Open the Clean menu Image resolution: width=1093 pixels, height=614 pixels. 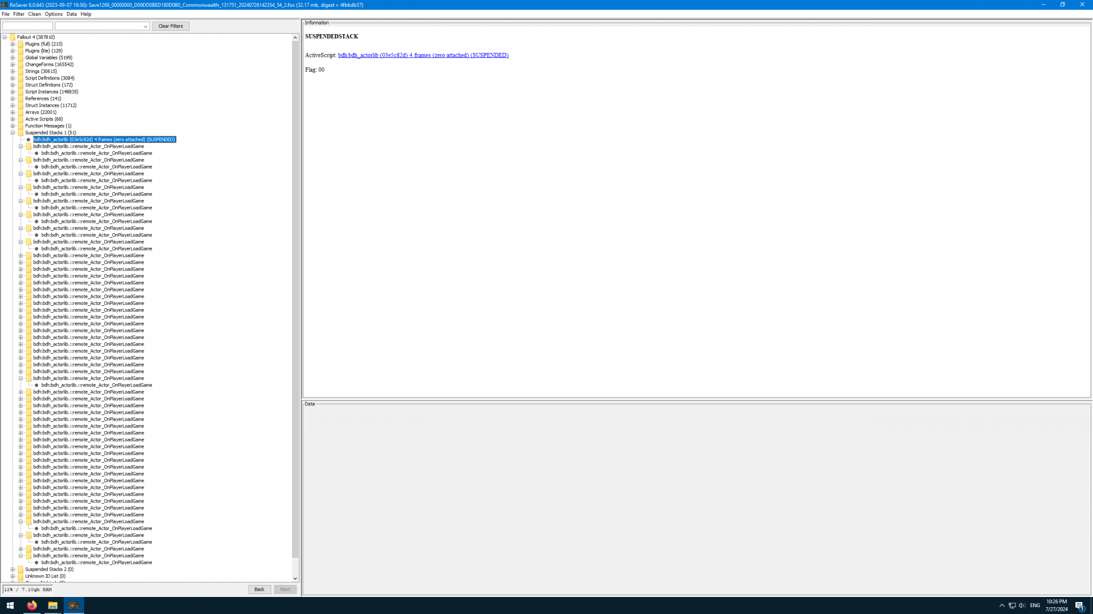[x=34, y=14]
